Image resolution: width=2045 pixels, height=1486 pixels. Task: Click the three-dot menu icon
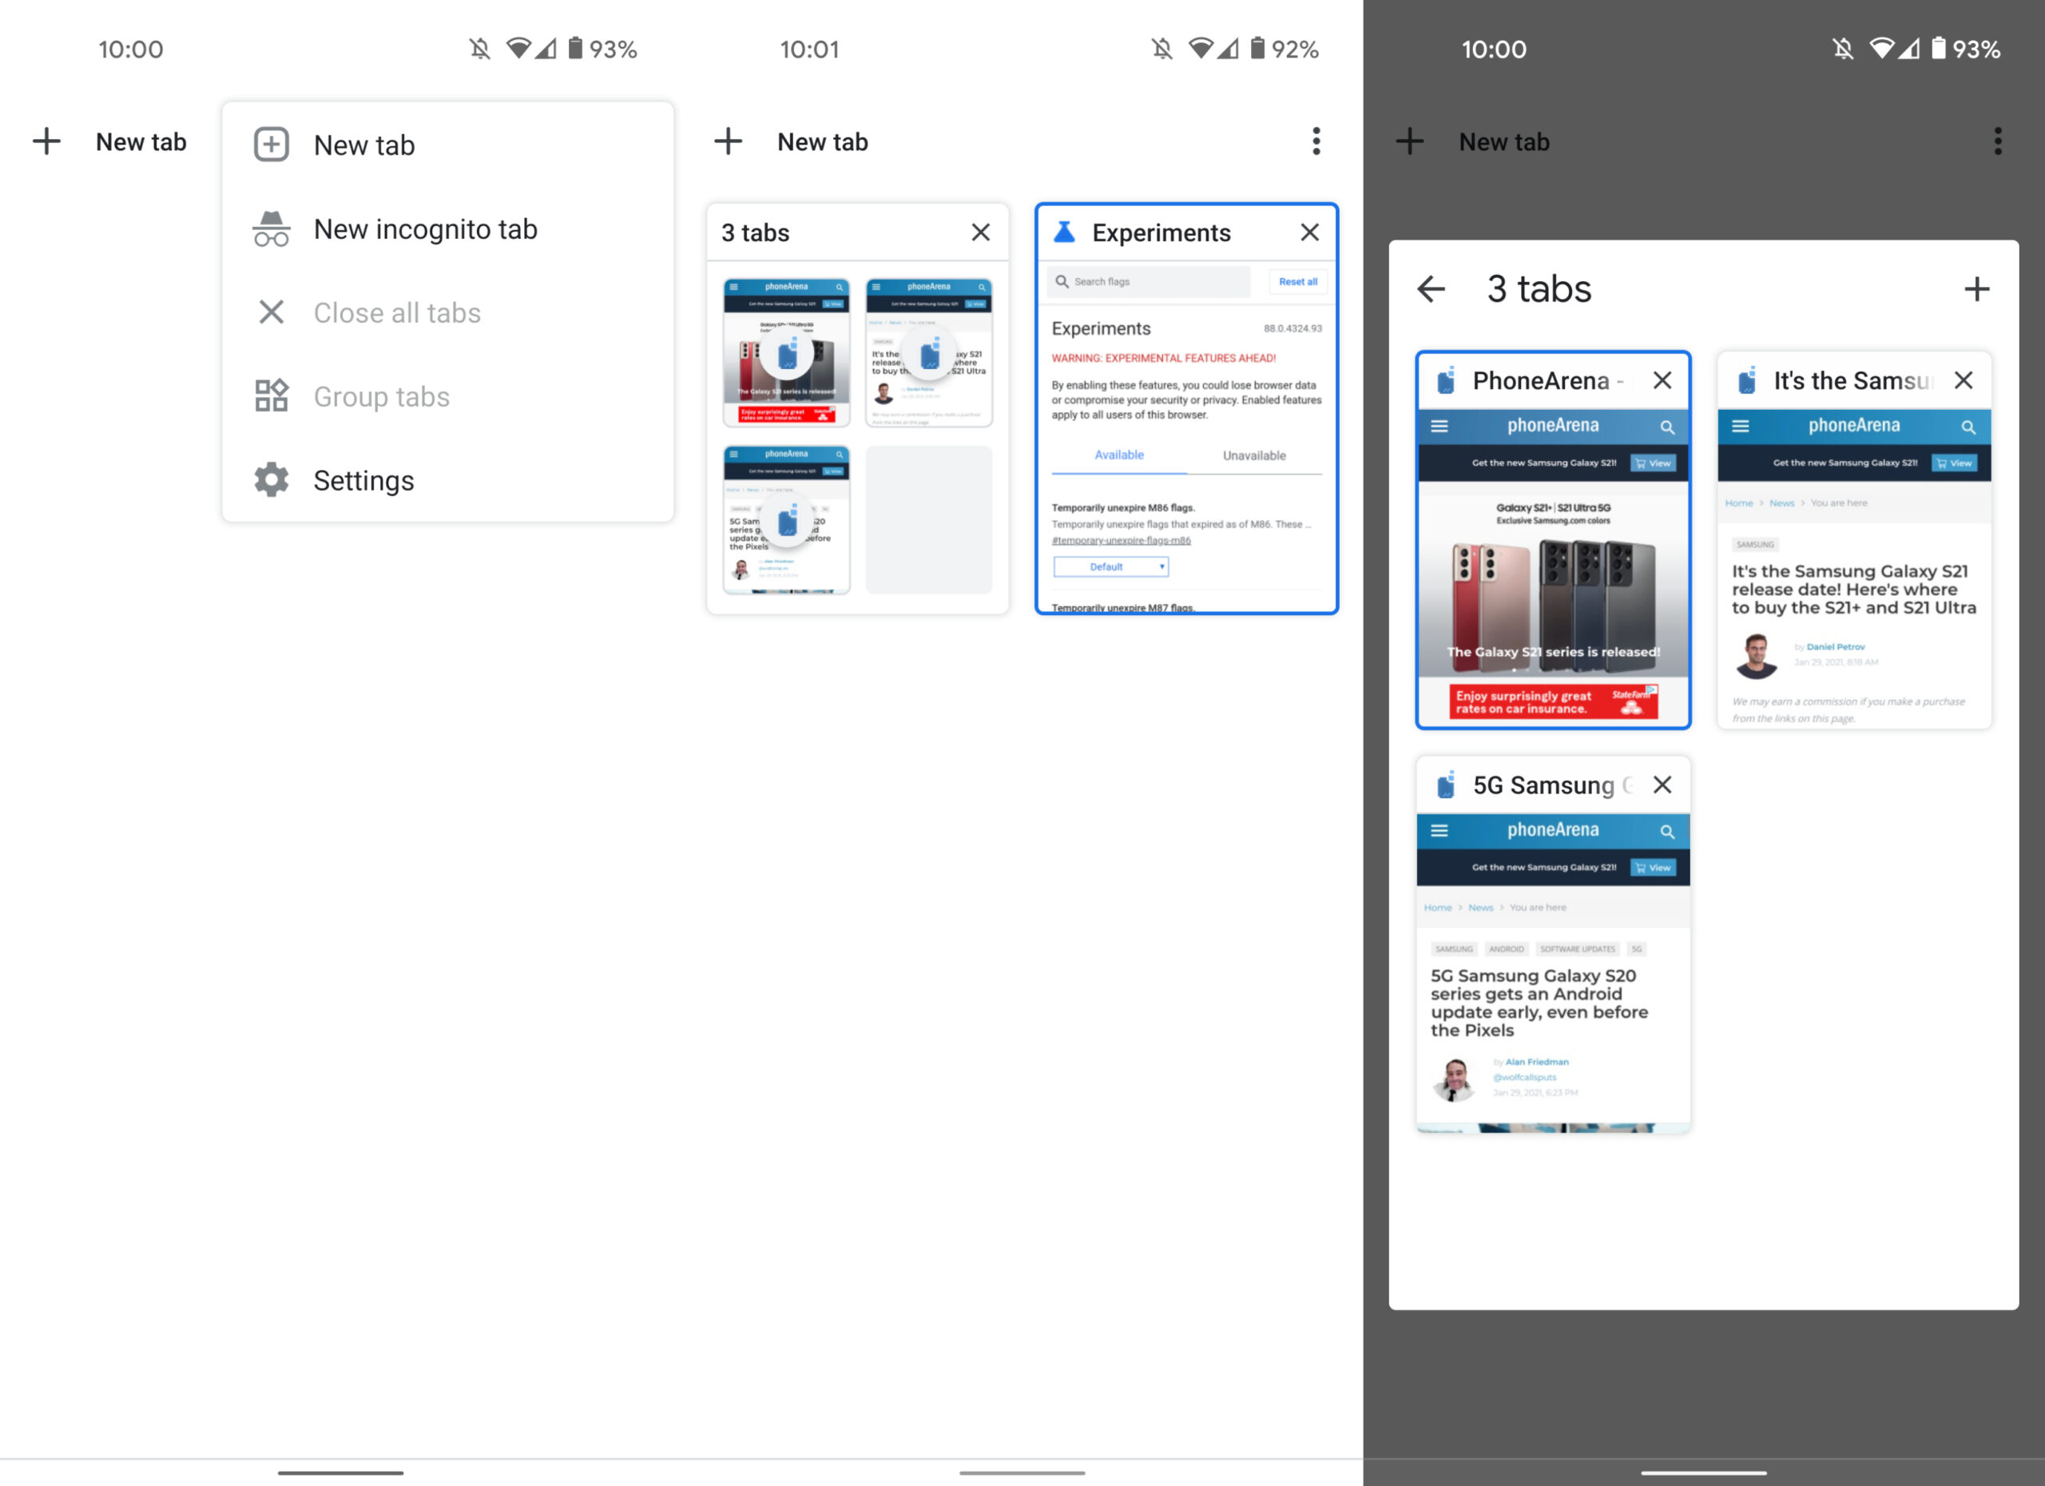click(1315, 141)
